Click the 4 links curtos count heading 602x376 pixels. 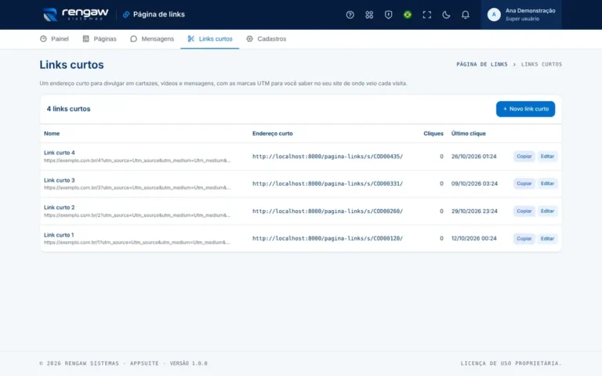click(68, 109)
